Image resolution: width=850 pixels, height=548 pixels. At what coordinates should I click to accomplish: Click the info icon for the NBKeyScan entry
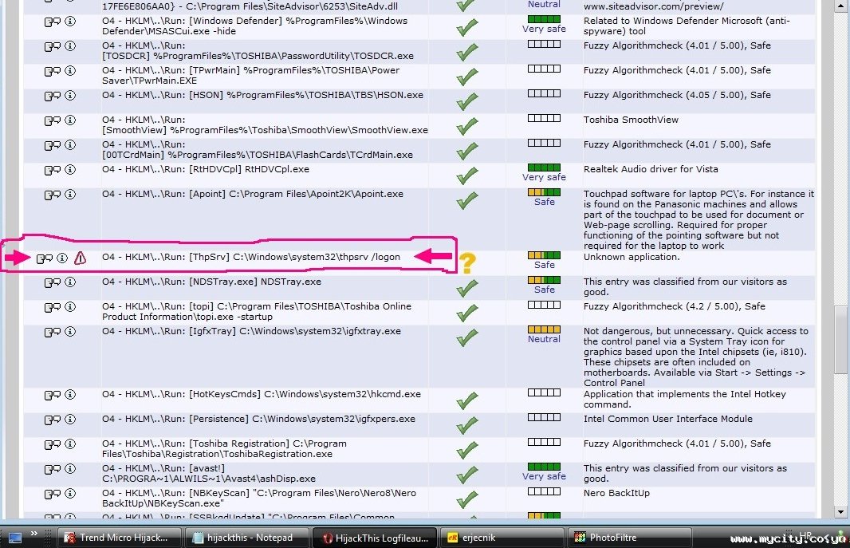70,494
